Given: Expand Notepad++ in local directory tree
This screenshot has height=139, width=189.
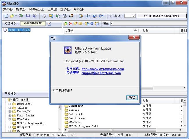Looking at the screenshot, I should tap(10, 127).
